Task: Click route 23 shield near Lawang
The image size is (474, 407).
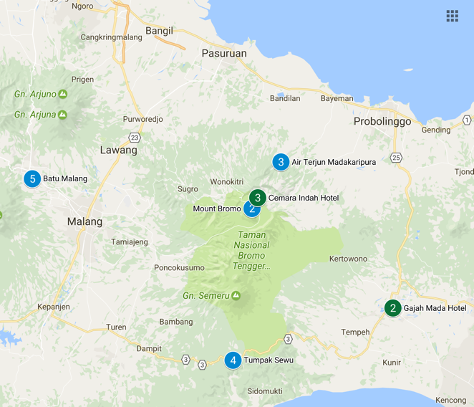Action: [x=135, y=137]
